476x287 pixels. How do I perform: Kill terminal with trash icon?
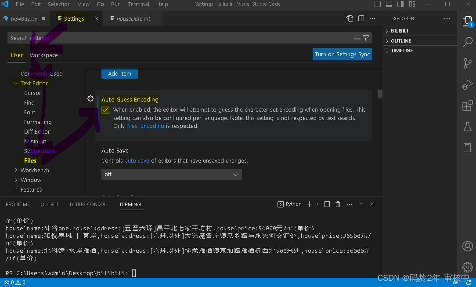point(338,204)
